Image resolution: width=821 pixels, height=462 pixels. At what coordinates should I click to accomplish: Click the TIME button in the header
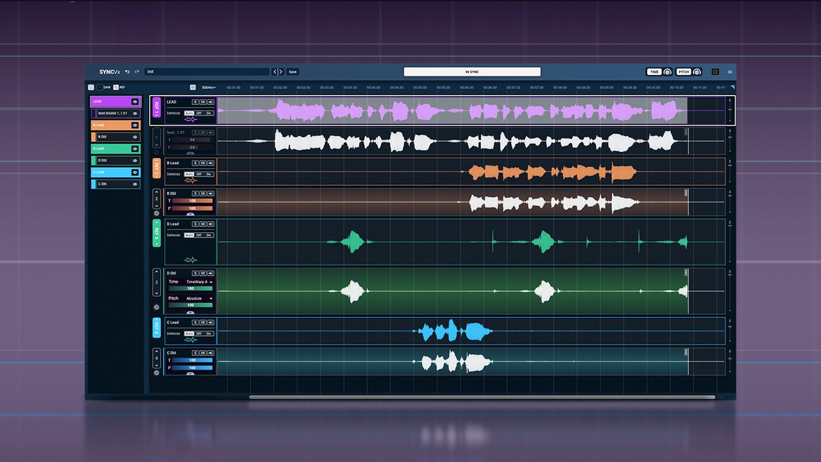coord(654,72)
